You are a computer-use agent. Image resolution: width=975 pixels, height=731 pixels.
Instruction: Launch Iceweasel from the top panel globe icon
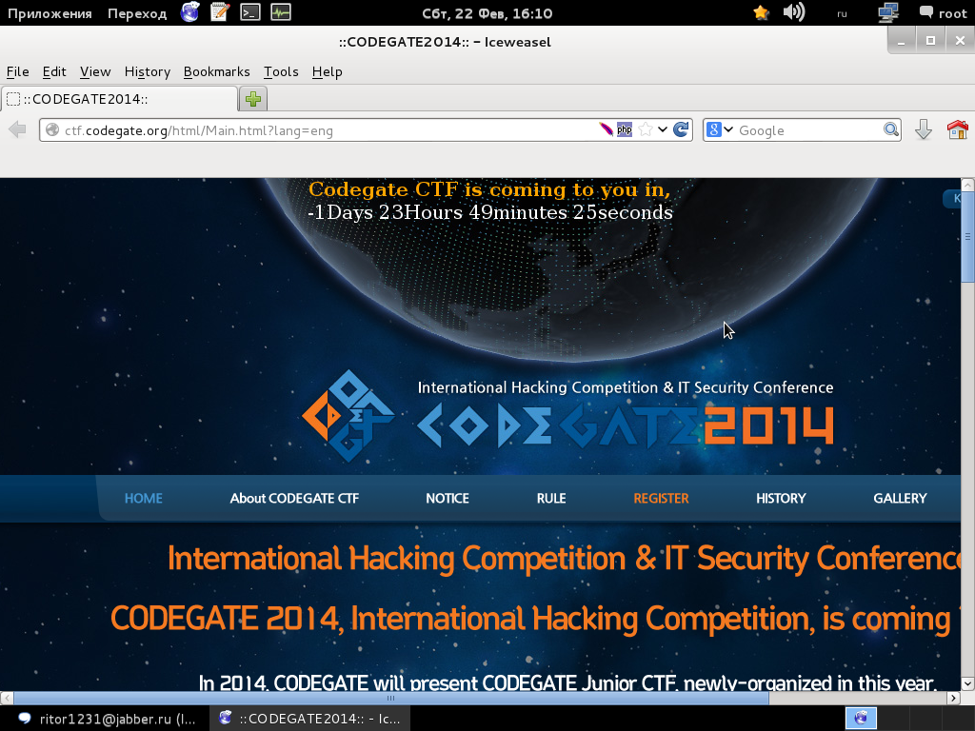(x=189, y=12)
